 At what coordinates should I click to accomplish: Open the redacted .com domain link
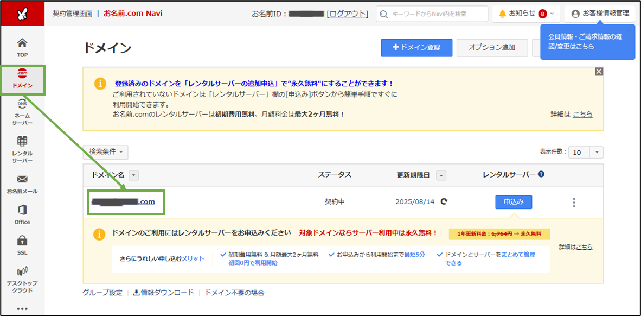tap(123, 201)
